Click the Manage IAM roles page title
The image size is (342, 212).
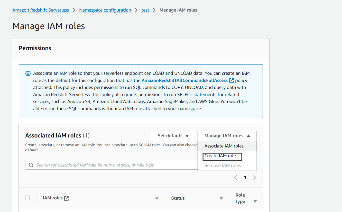tap(49, 26)
